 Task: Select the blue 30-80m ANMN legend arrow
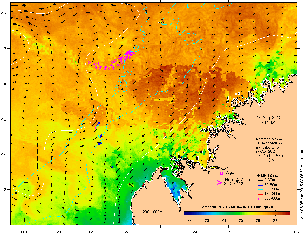click(260, 185)
